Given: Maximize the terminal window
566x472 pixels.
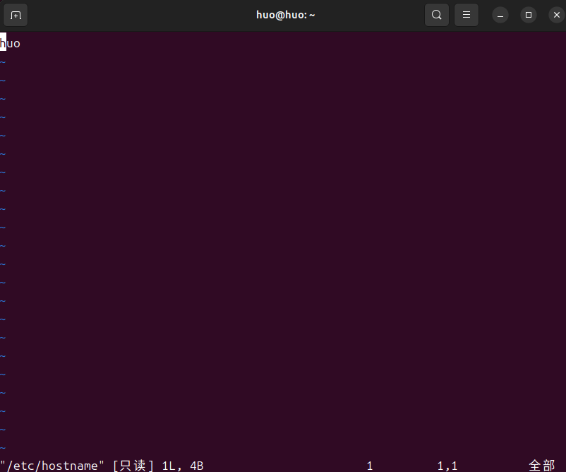Looking at the screenshot, I should click(529, 15).
